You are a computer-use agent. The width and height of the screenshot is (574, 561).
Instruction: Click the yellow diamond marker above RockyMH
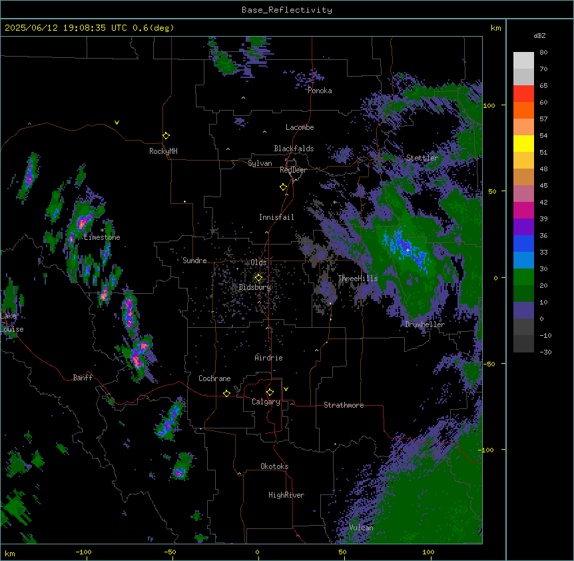click(166, 136)
